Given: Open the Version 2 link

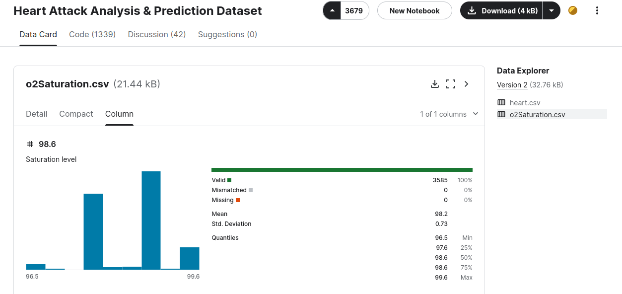Looking at the screenshot, I should [x=512, y=85].
